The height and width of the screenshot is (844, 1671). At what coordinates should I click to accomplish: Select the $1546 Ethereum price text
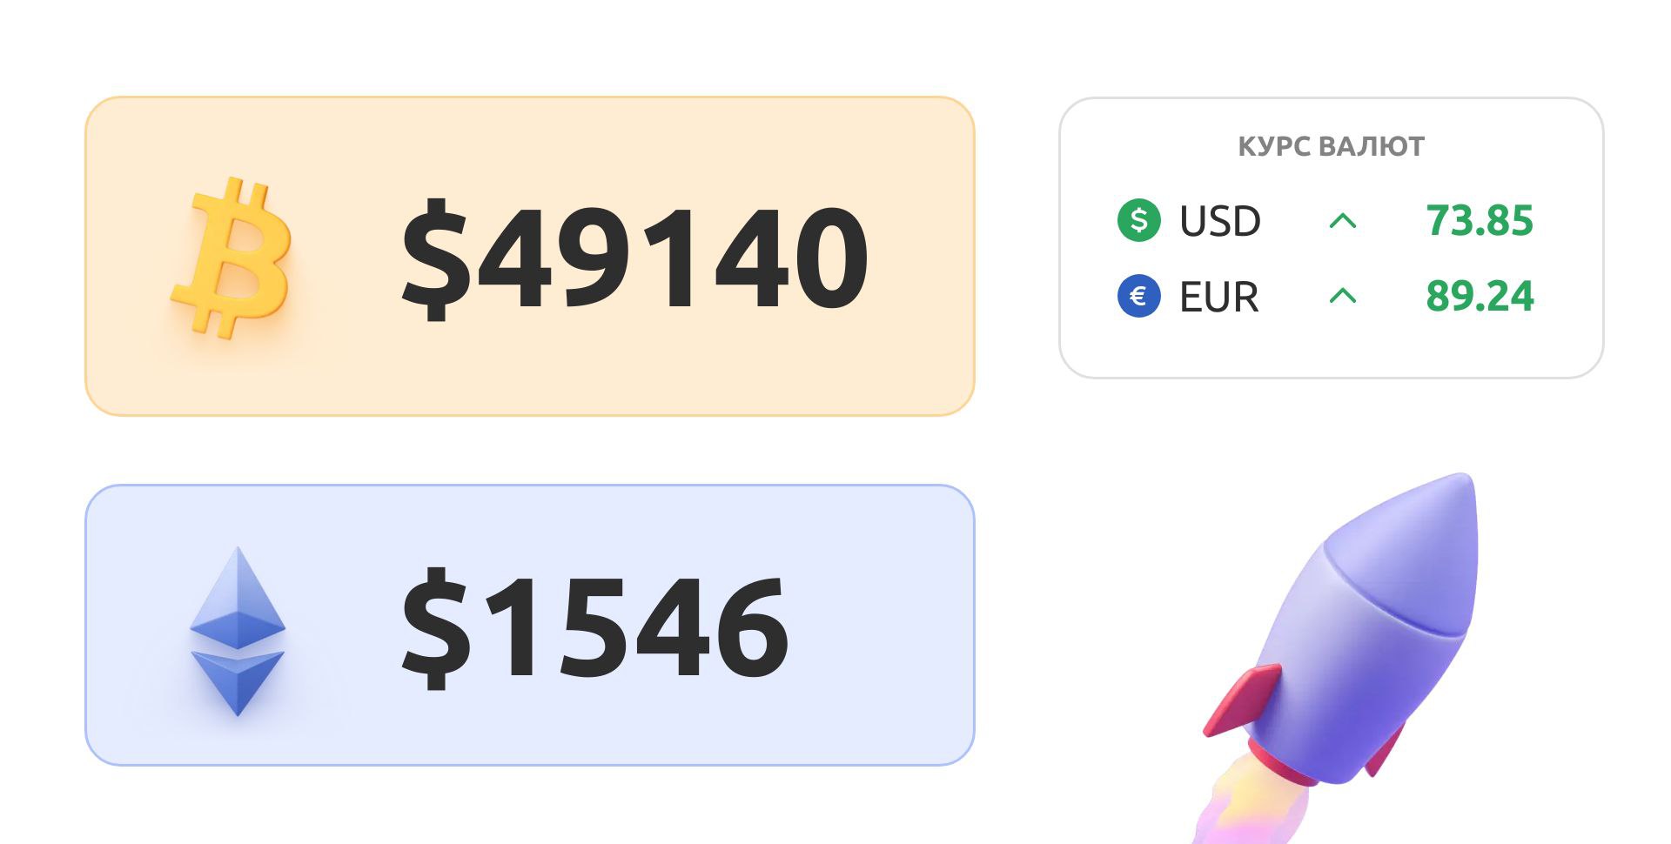point(594,626)
